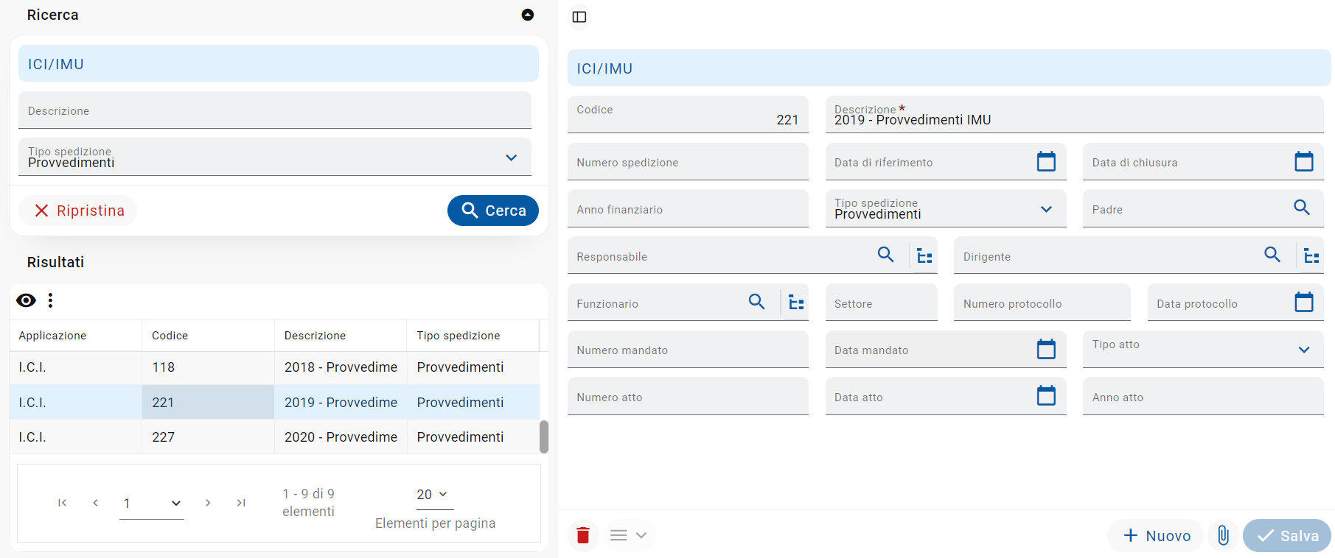Open Tipo spedizione dropdown in search panel
Screen dimensions: 1335x558
pos(511,158)
